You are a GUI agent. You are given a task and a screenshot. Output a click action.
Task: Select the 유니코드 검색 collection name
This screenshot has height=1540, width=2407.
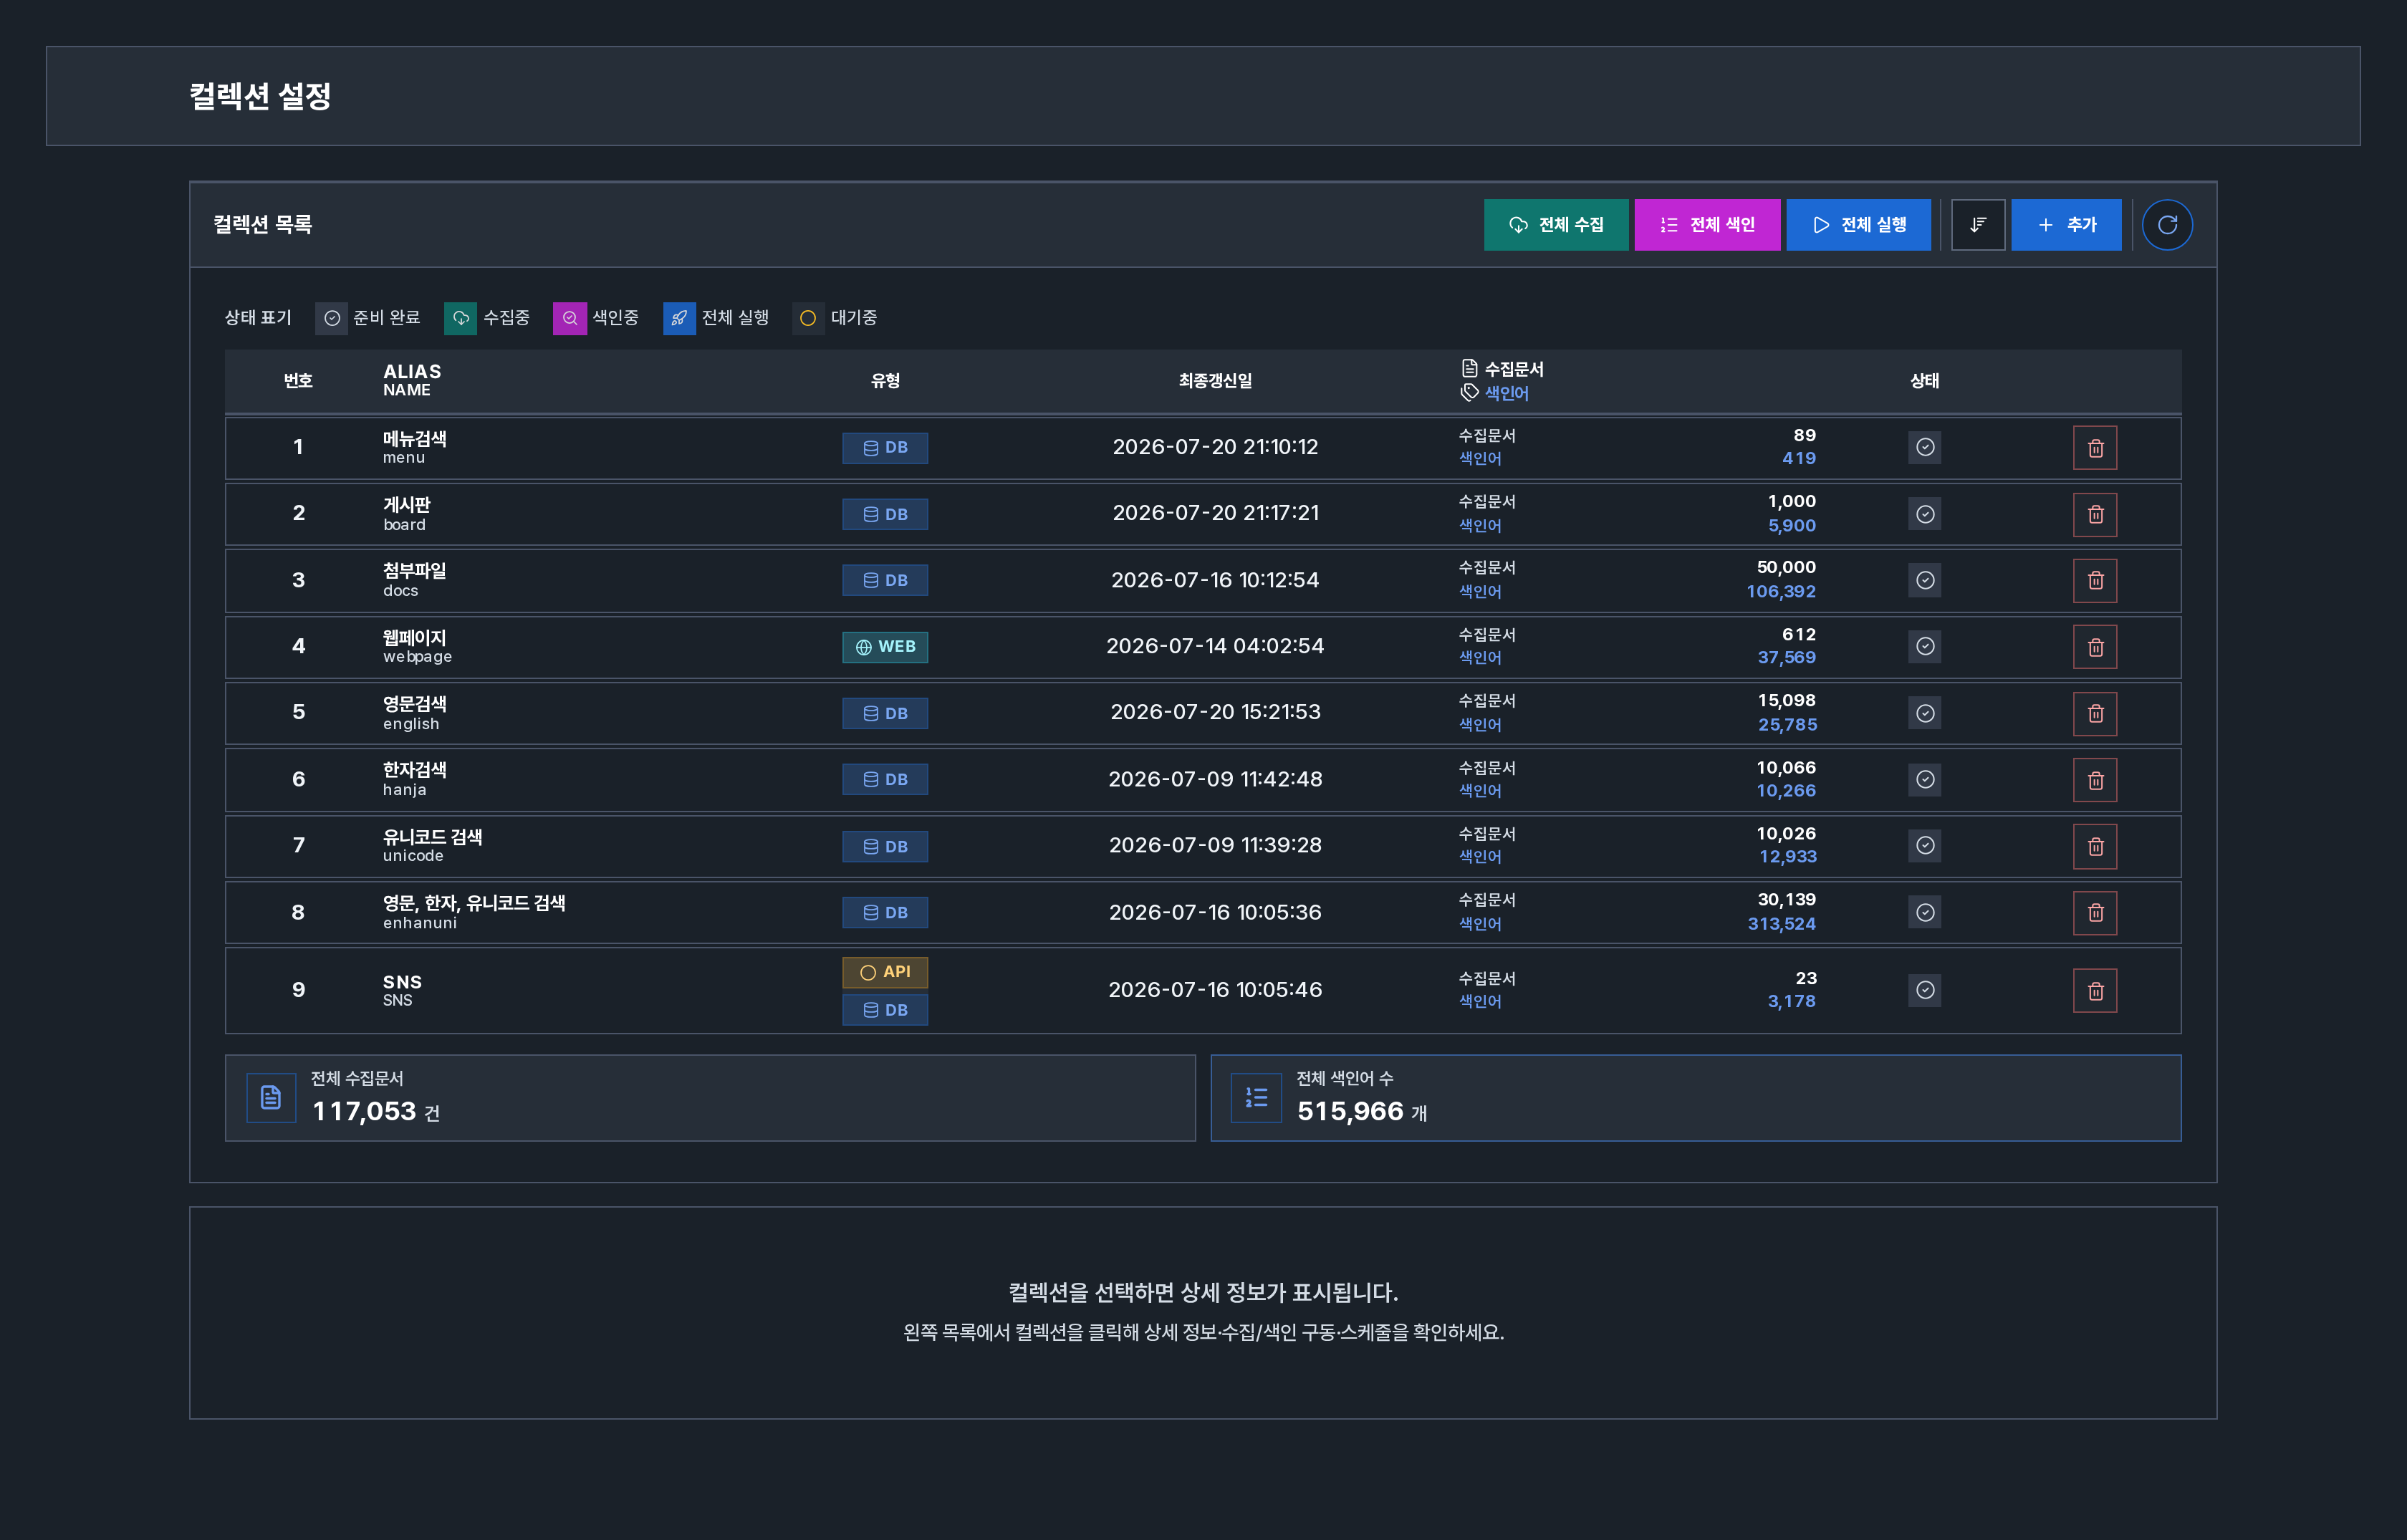[433, 837]
